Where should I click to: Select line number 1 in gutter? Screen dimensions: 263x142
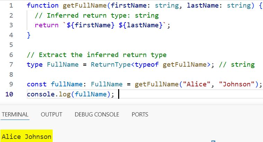point(11,6)
